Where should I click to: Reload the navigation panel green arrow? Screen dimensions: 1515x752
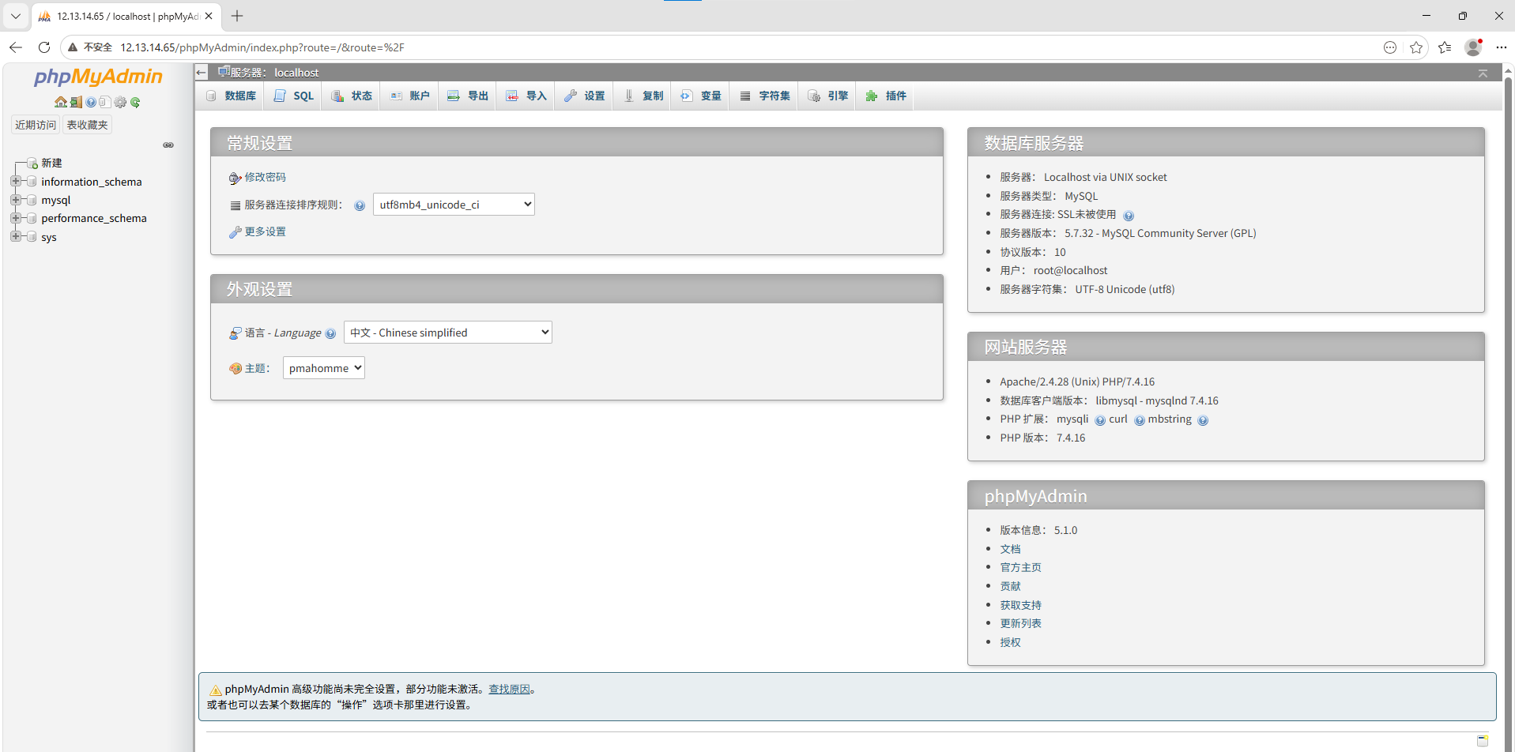(x=135, y=102)
